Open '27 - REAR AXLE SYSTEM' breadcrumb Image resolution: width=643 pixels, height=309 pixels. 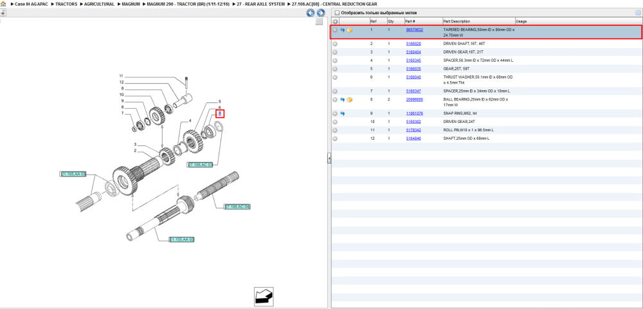261,4
